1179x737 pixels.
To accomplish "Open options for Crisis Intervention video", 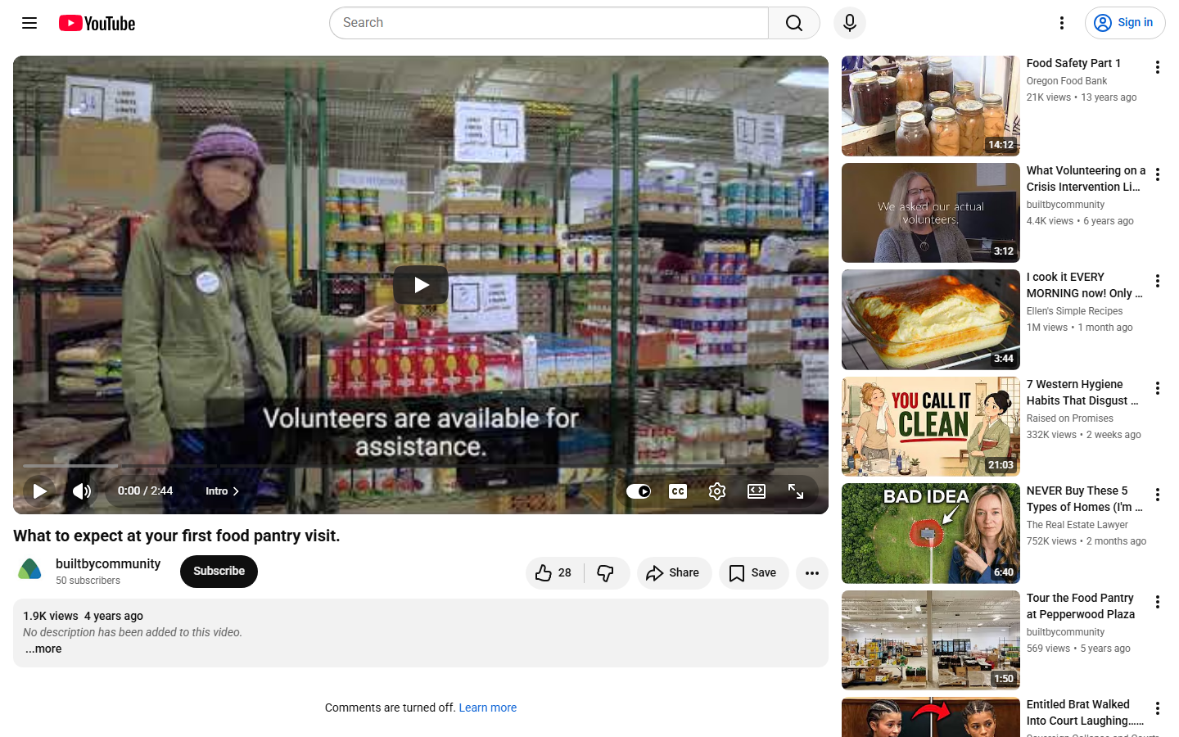I will [1158, 174].
